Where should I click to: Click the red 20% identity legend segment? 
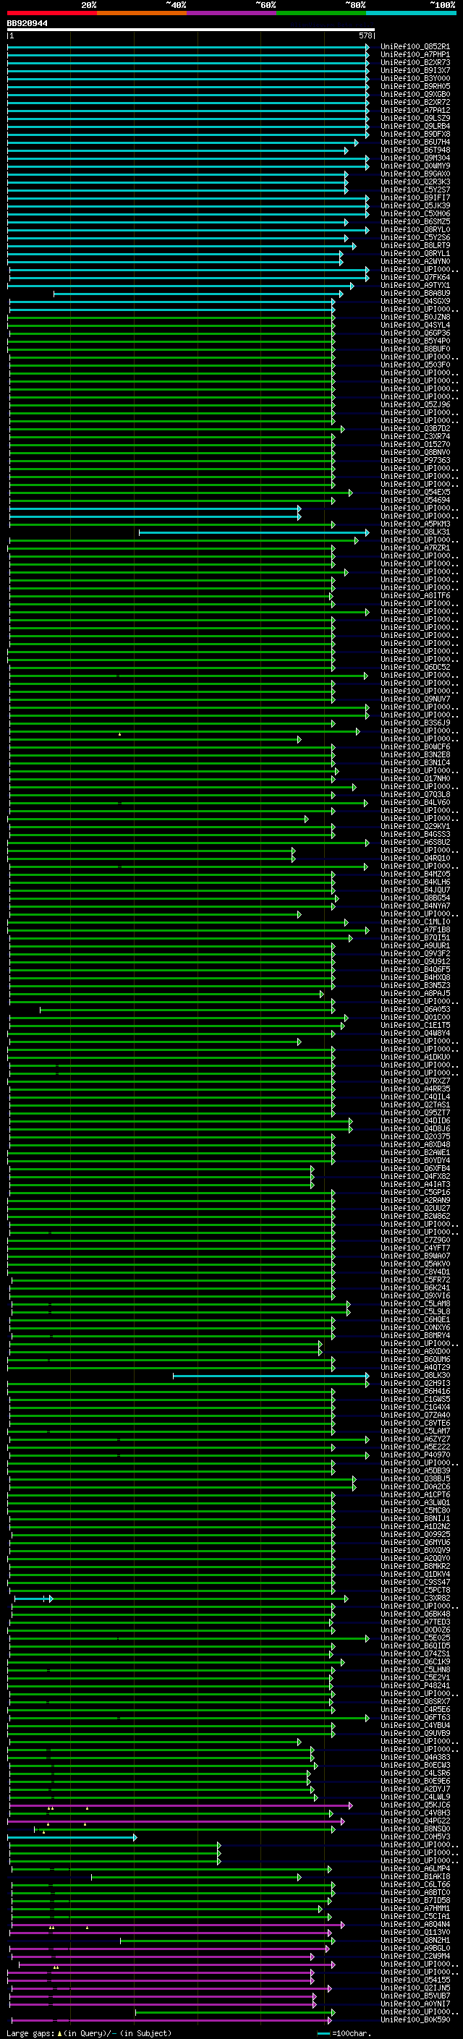(52, 13)
